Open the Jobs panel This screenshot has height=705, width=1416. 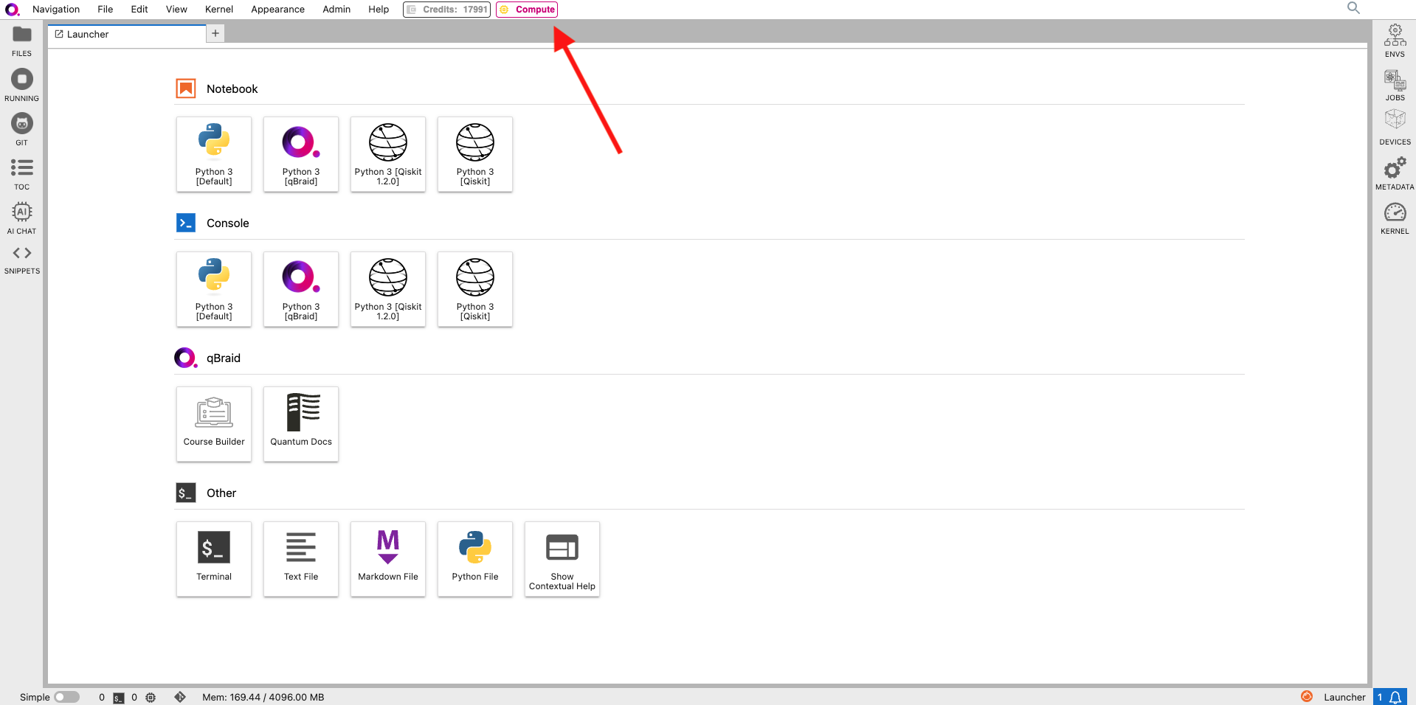click(1395, 86)
